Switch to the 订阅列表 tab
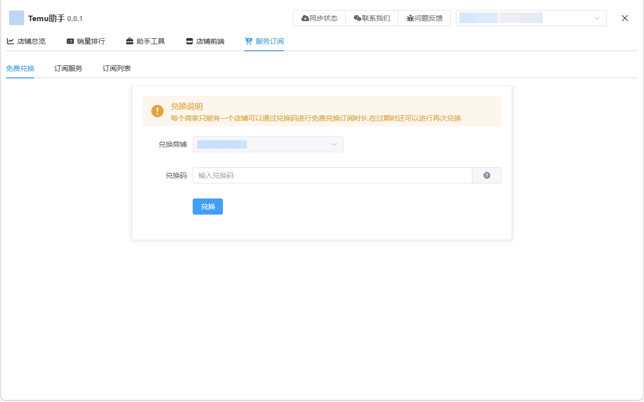The image size is (644, 402). pyautogui.click(x=116, y=68)
